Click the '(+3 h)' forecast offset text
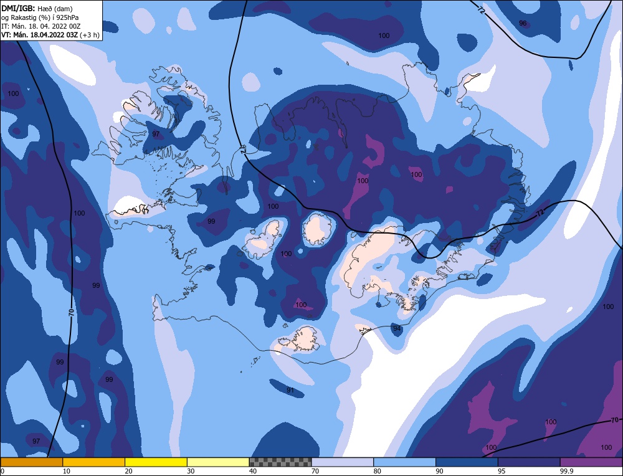Screen dimensions: 623x476 (x=90, y=35)
